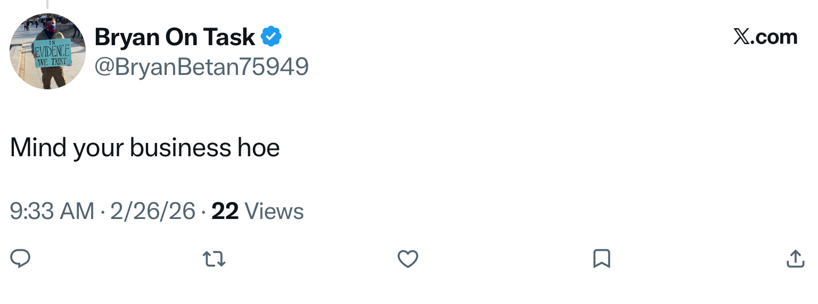Select the "Mind your business hoe" tweet text
The height and width of the screenshot is (304, 818).
click(x=145, y=147)
